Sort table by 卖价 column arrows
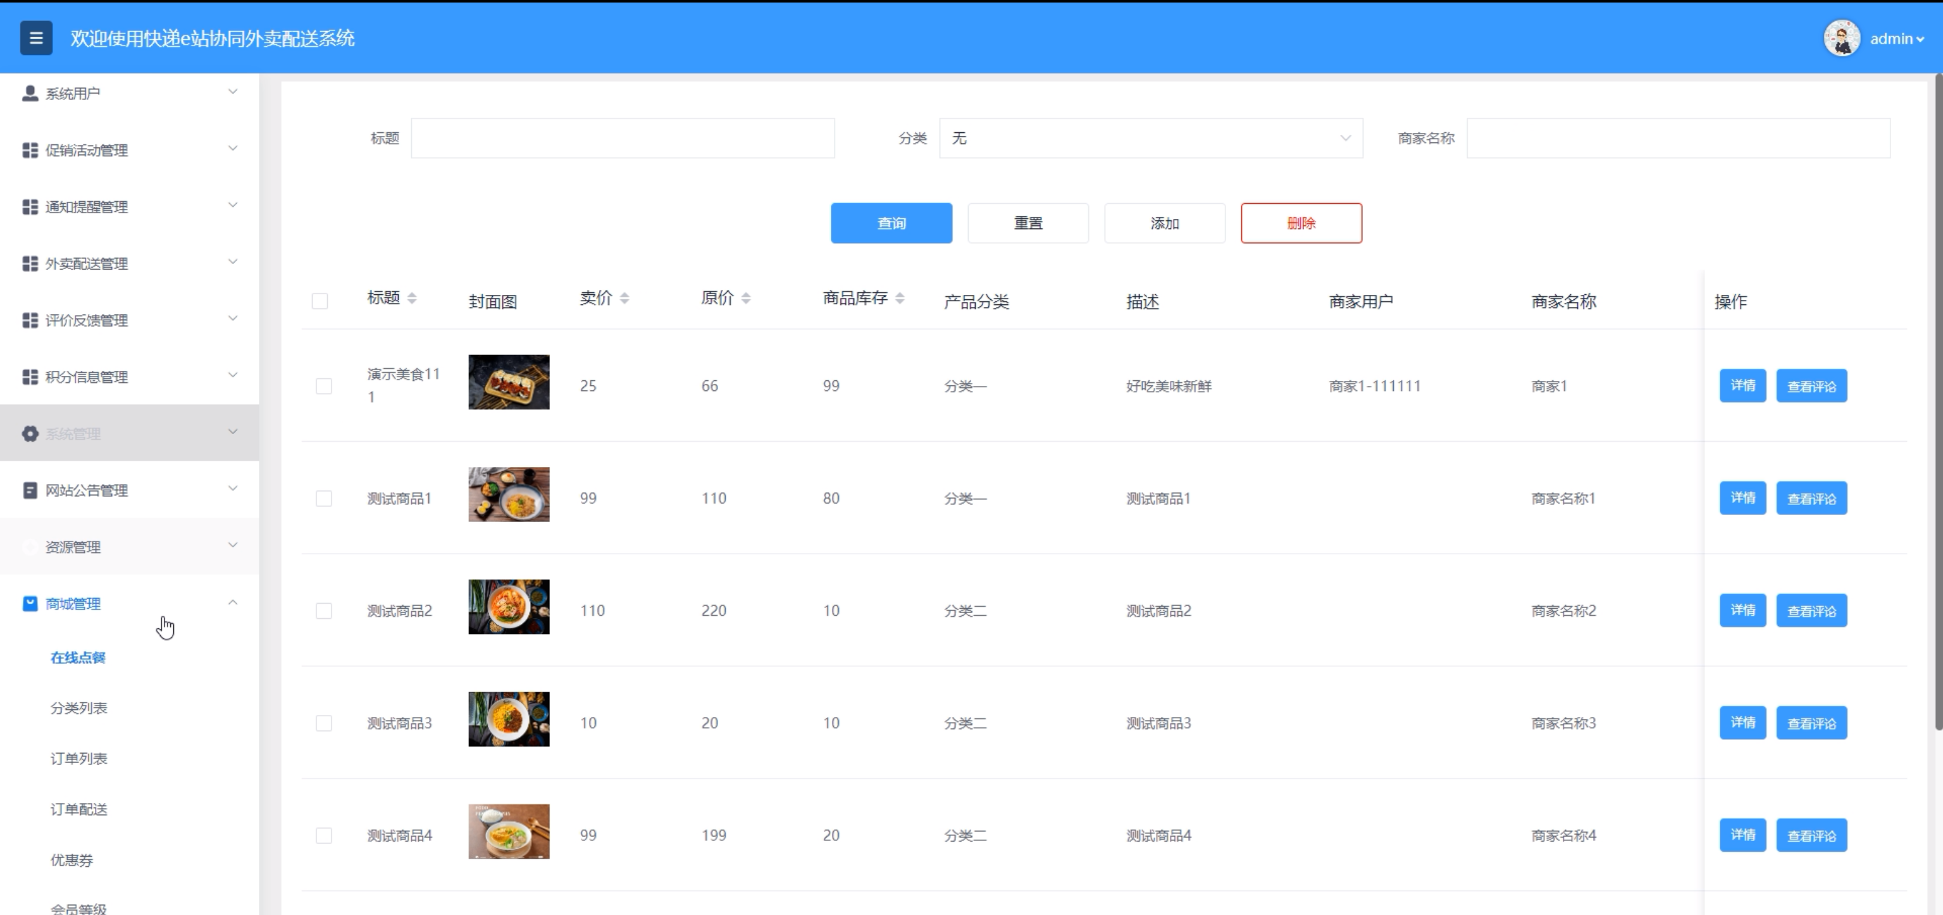The width and height of the screenshot is (1943, 915). click(x=624, y=299)
